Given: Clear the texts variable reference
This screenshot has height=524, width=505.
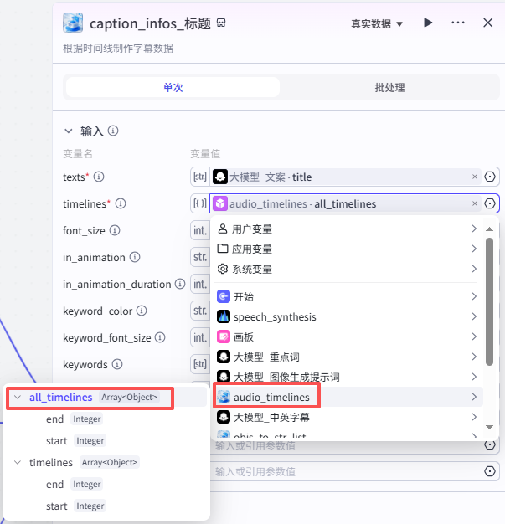Looking at the screenshot, I should point(474,177).
